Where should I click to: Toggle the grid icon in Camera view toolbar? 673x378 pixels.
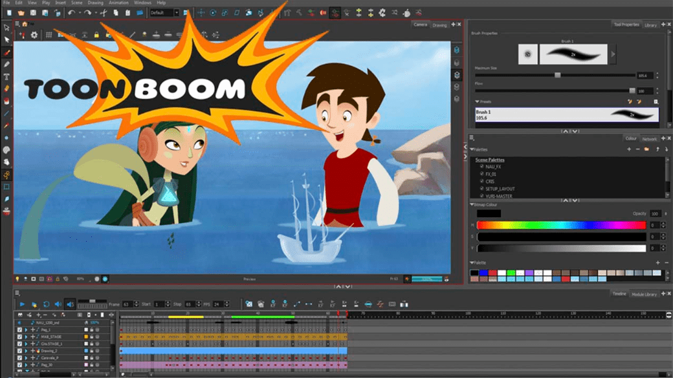(49, 35)
